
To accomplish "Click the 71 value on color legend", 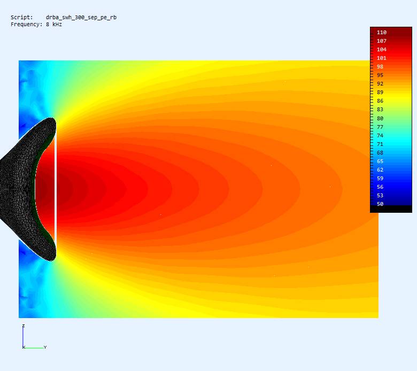I will click(380, 144).
